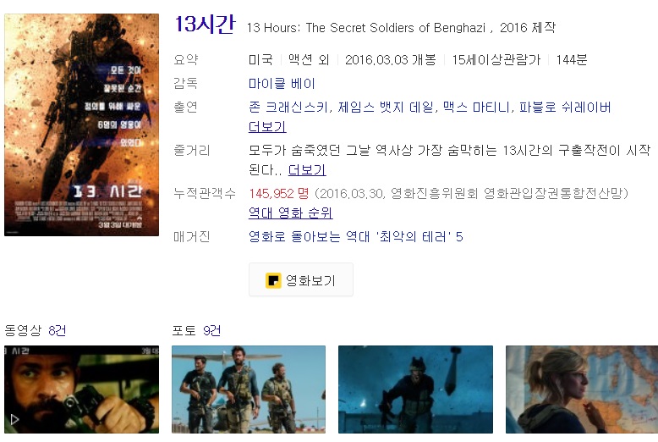The height and width of the screenshot is (442, 658).
Task: Open actor 맥스 마티니 link
Action: 476,108
